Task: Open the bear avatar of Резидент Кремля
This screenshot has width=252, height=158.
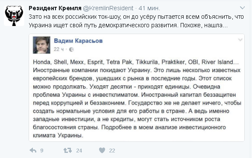Action: pyautogui.click(x=14, y=16)
